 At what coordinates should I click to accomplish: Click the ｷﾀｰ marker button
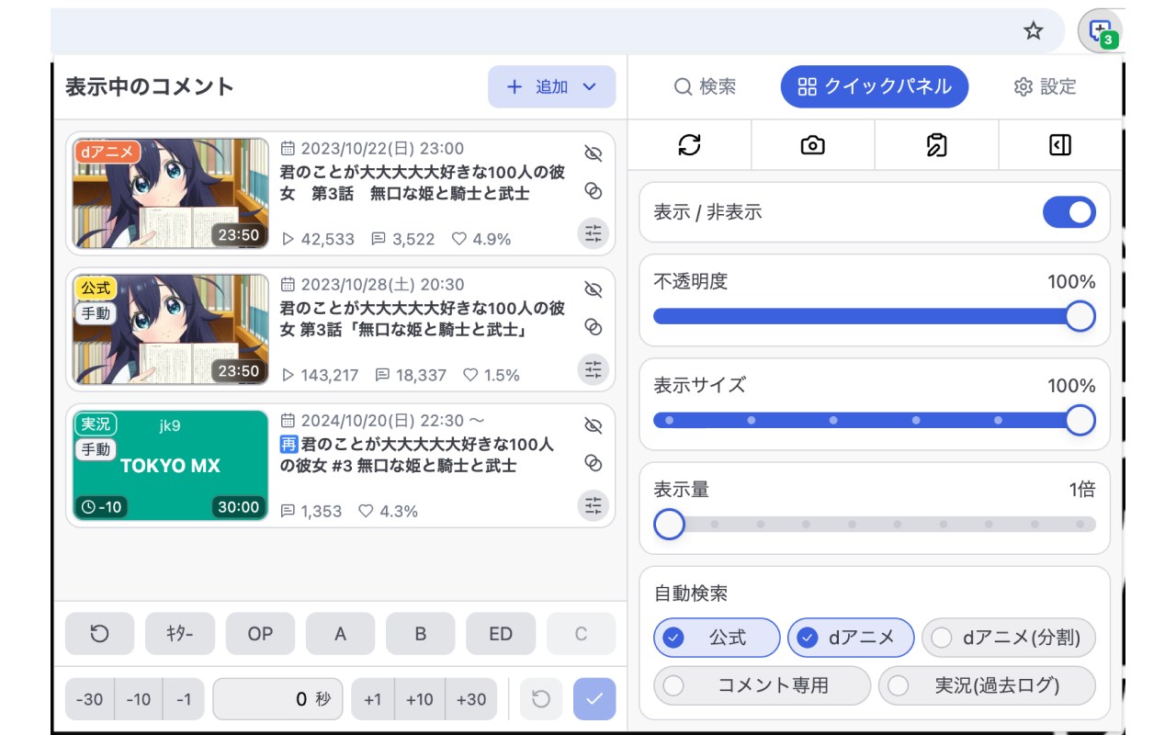[x=180, y=634]
